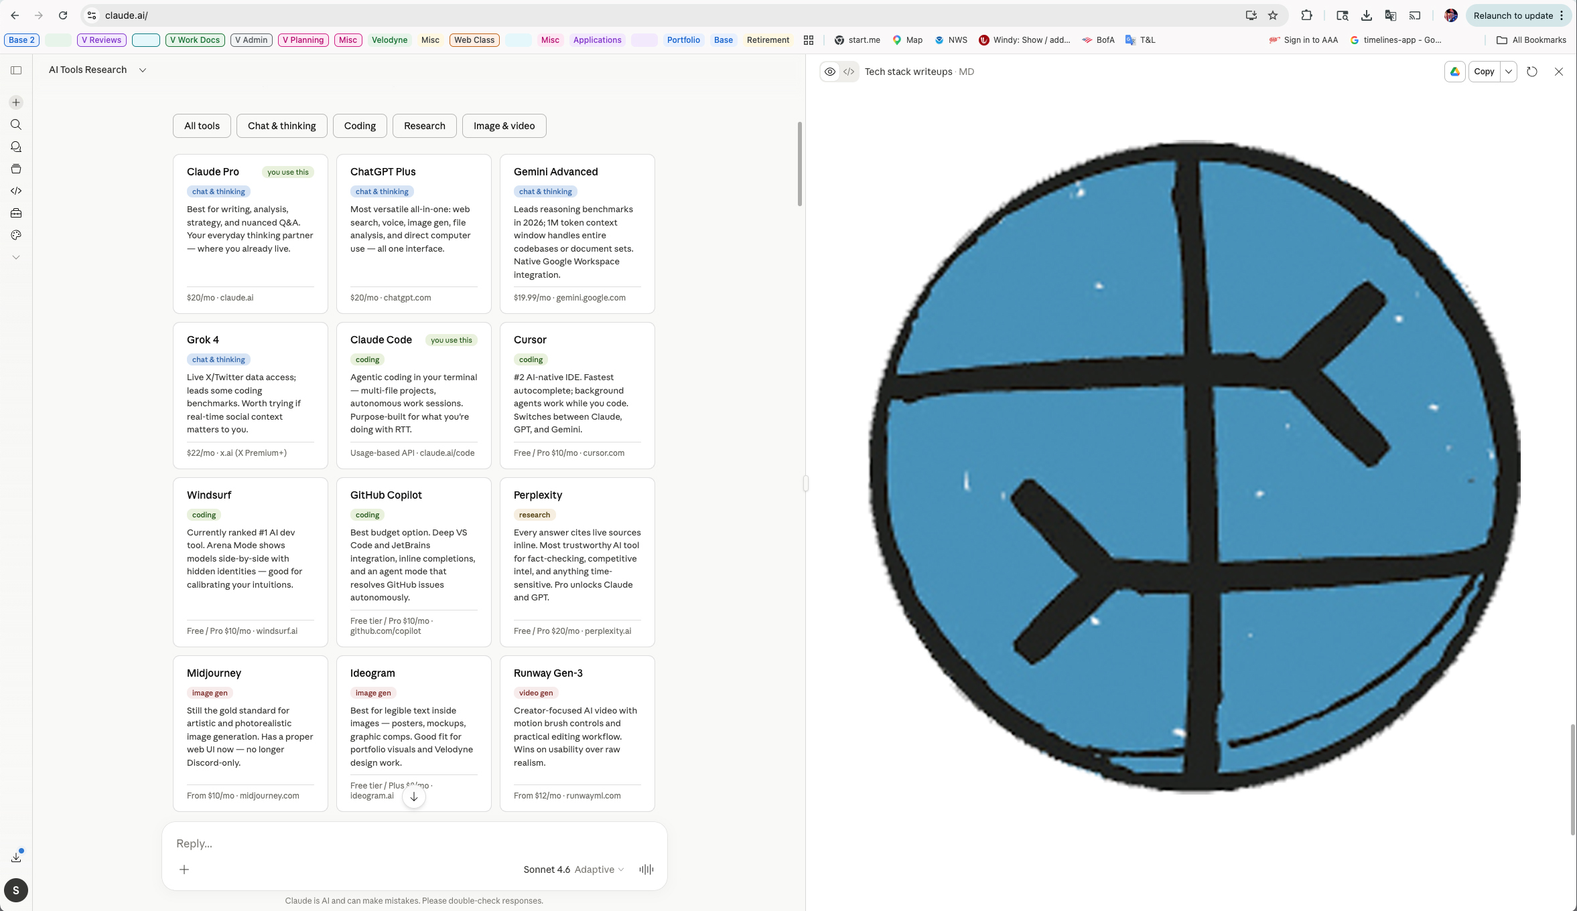Click the Claude Pro card title
1577x911 pixels.
click(x=213, y=172)
